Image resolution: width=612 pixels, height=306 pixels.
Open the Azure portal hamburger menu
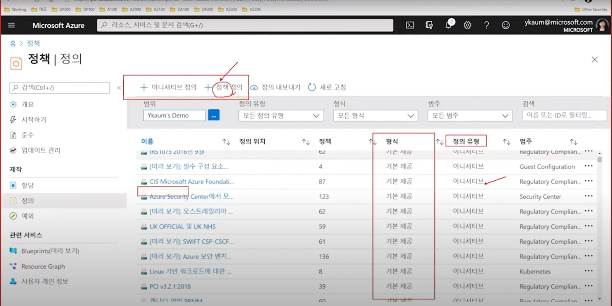click(x=11, y=25)
